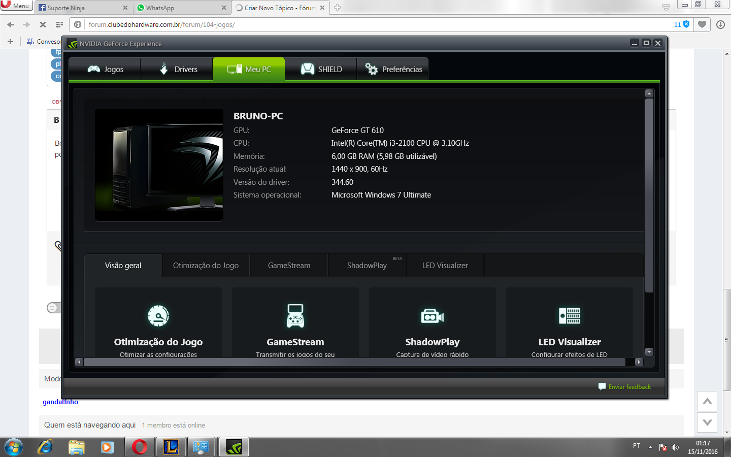The width and height of the screenshot is (731, 457).
Task: Open the SHIELD tab
Action: click(x=321, y=69)
